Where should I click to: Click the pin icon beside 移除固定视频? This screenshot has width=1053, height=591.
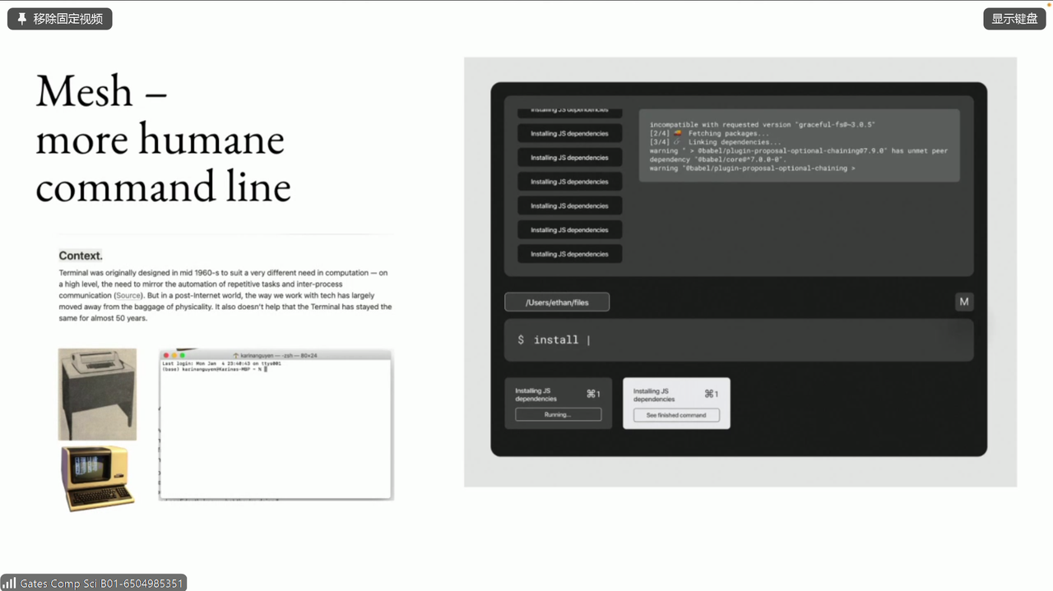pyautogui.click(x=21, y=19)
